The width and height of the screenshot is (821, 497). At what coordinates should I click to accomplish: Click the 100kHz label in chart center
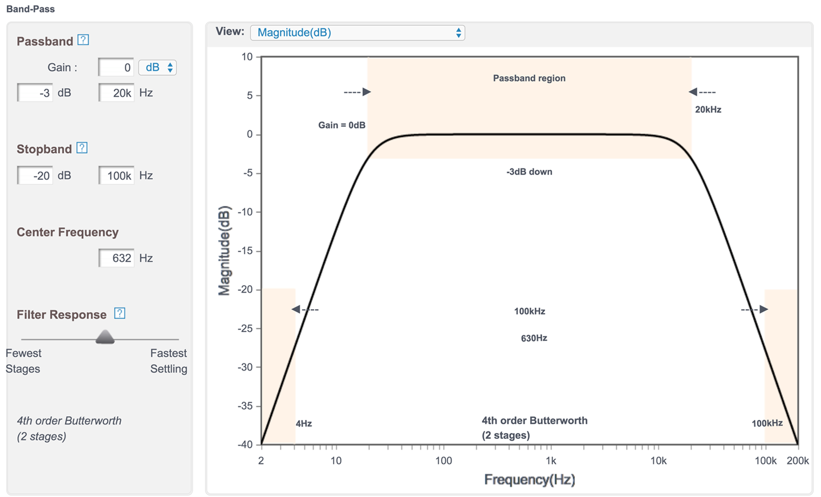click(530, 311)
